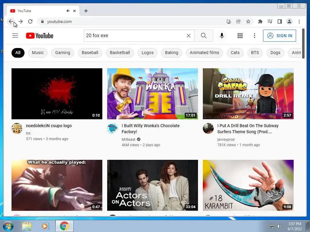Select the BTS filter chip
310x232 pixels.
point(255,53)
